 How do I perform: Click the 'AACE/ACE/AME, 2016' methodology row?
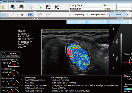[x=35, y=80]
